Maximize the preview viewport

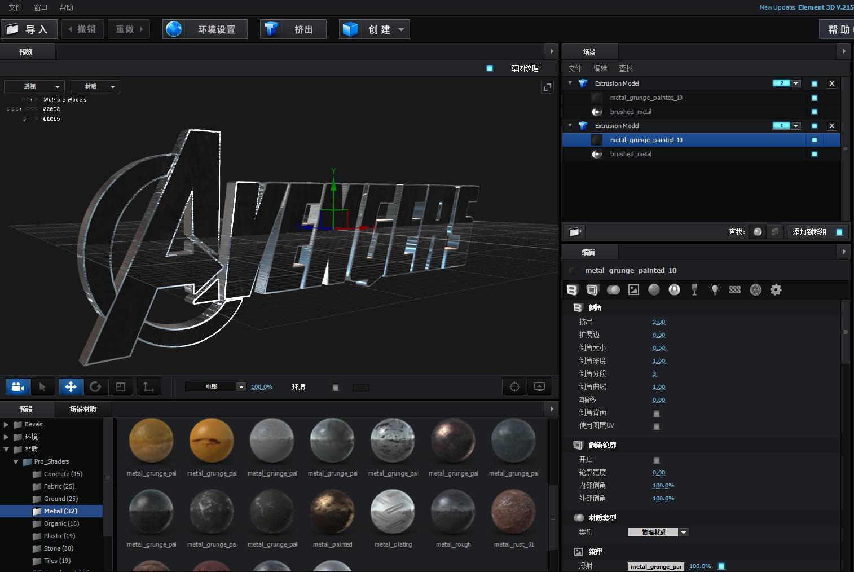[547, 87]
